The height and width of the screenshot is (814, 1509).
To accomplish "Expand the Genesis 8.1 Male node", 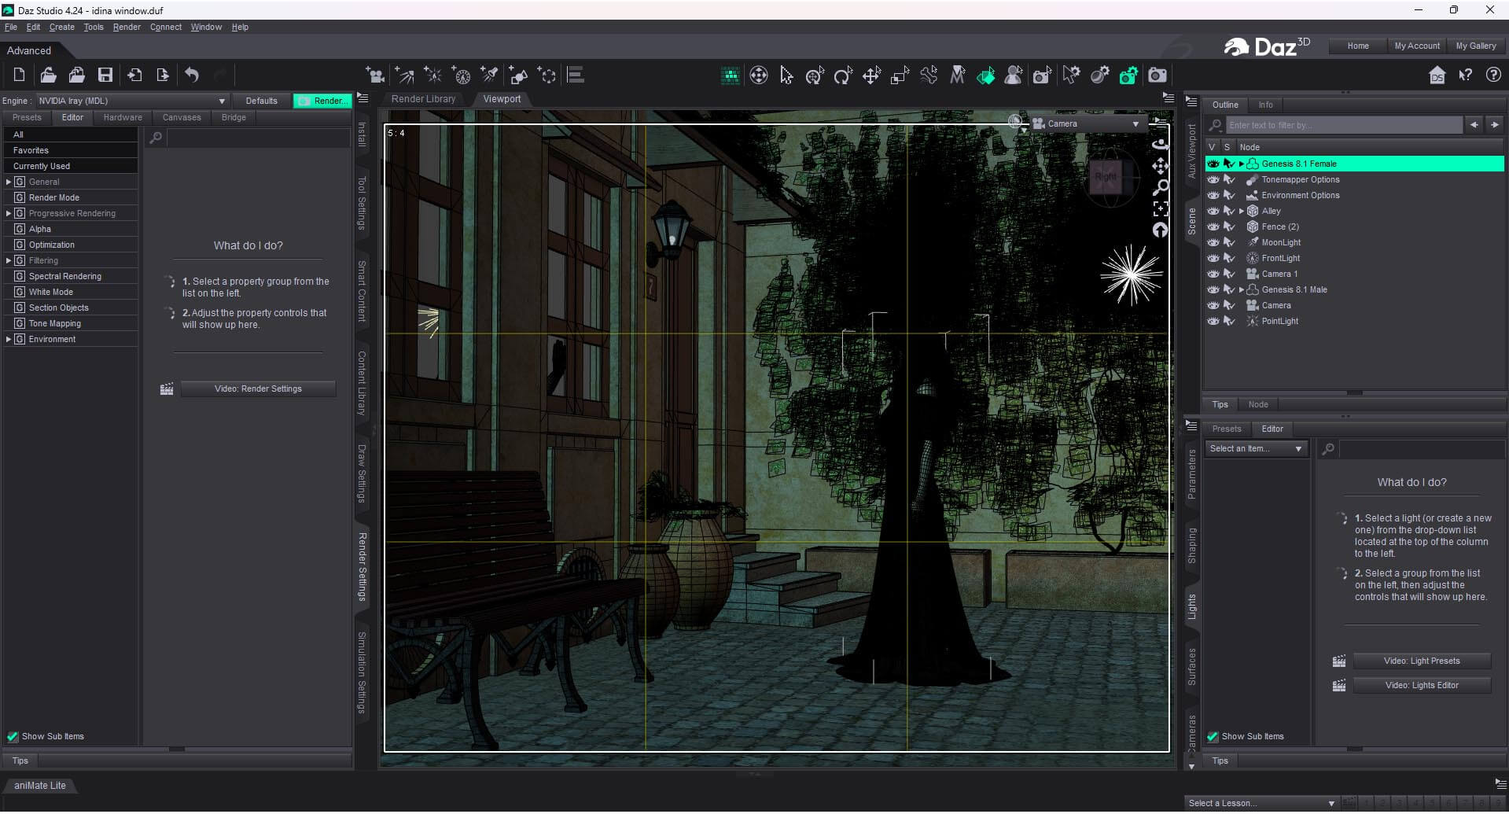I will point(1242,289).
